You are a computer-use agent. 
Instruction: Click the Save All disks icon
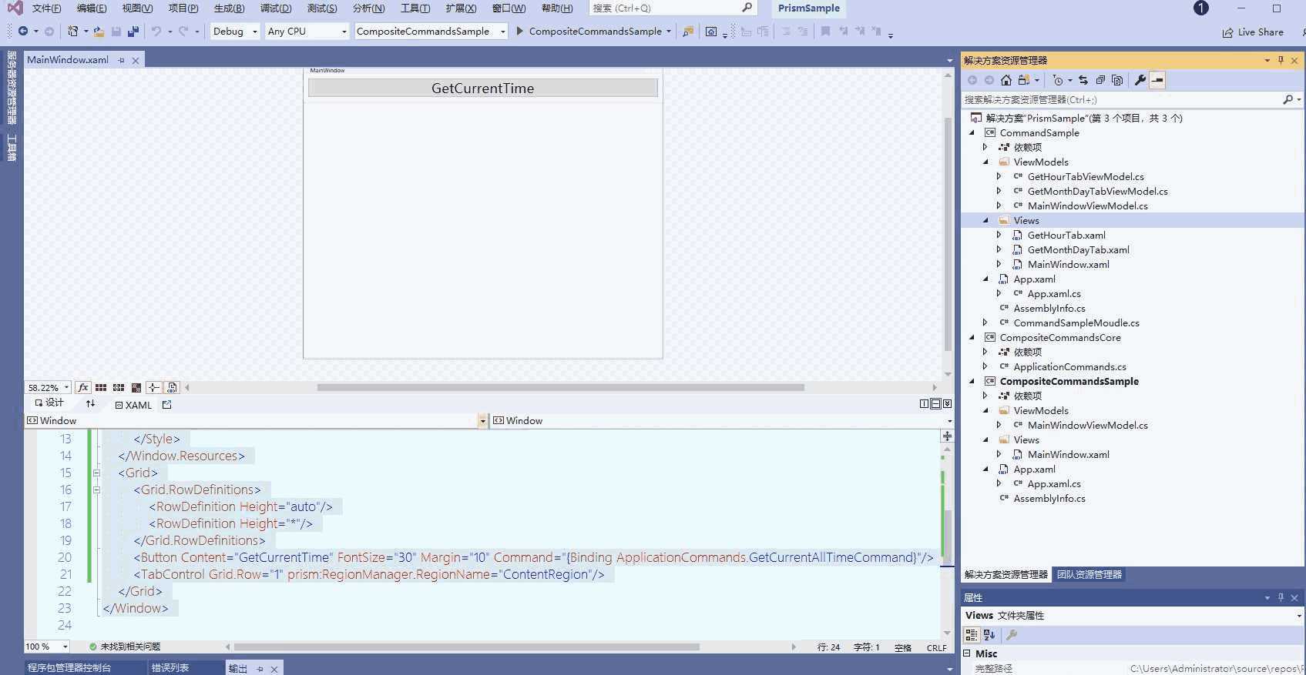pos(133,31)
